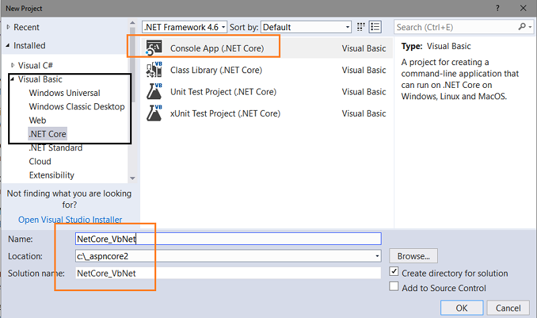Viewport: 537px width, 318px height.
Task: Click the OK button
Action: pos(462,308)
